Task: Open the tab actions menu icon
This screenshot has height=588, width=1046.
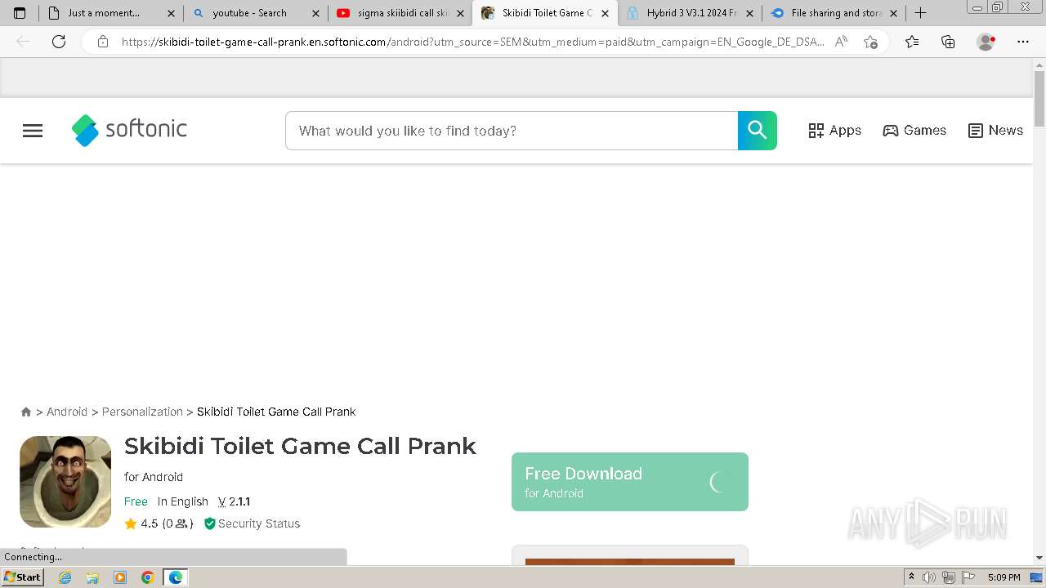Action: tap(20, 13)
